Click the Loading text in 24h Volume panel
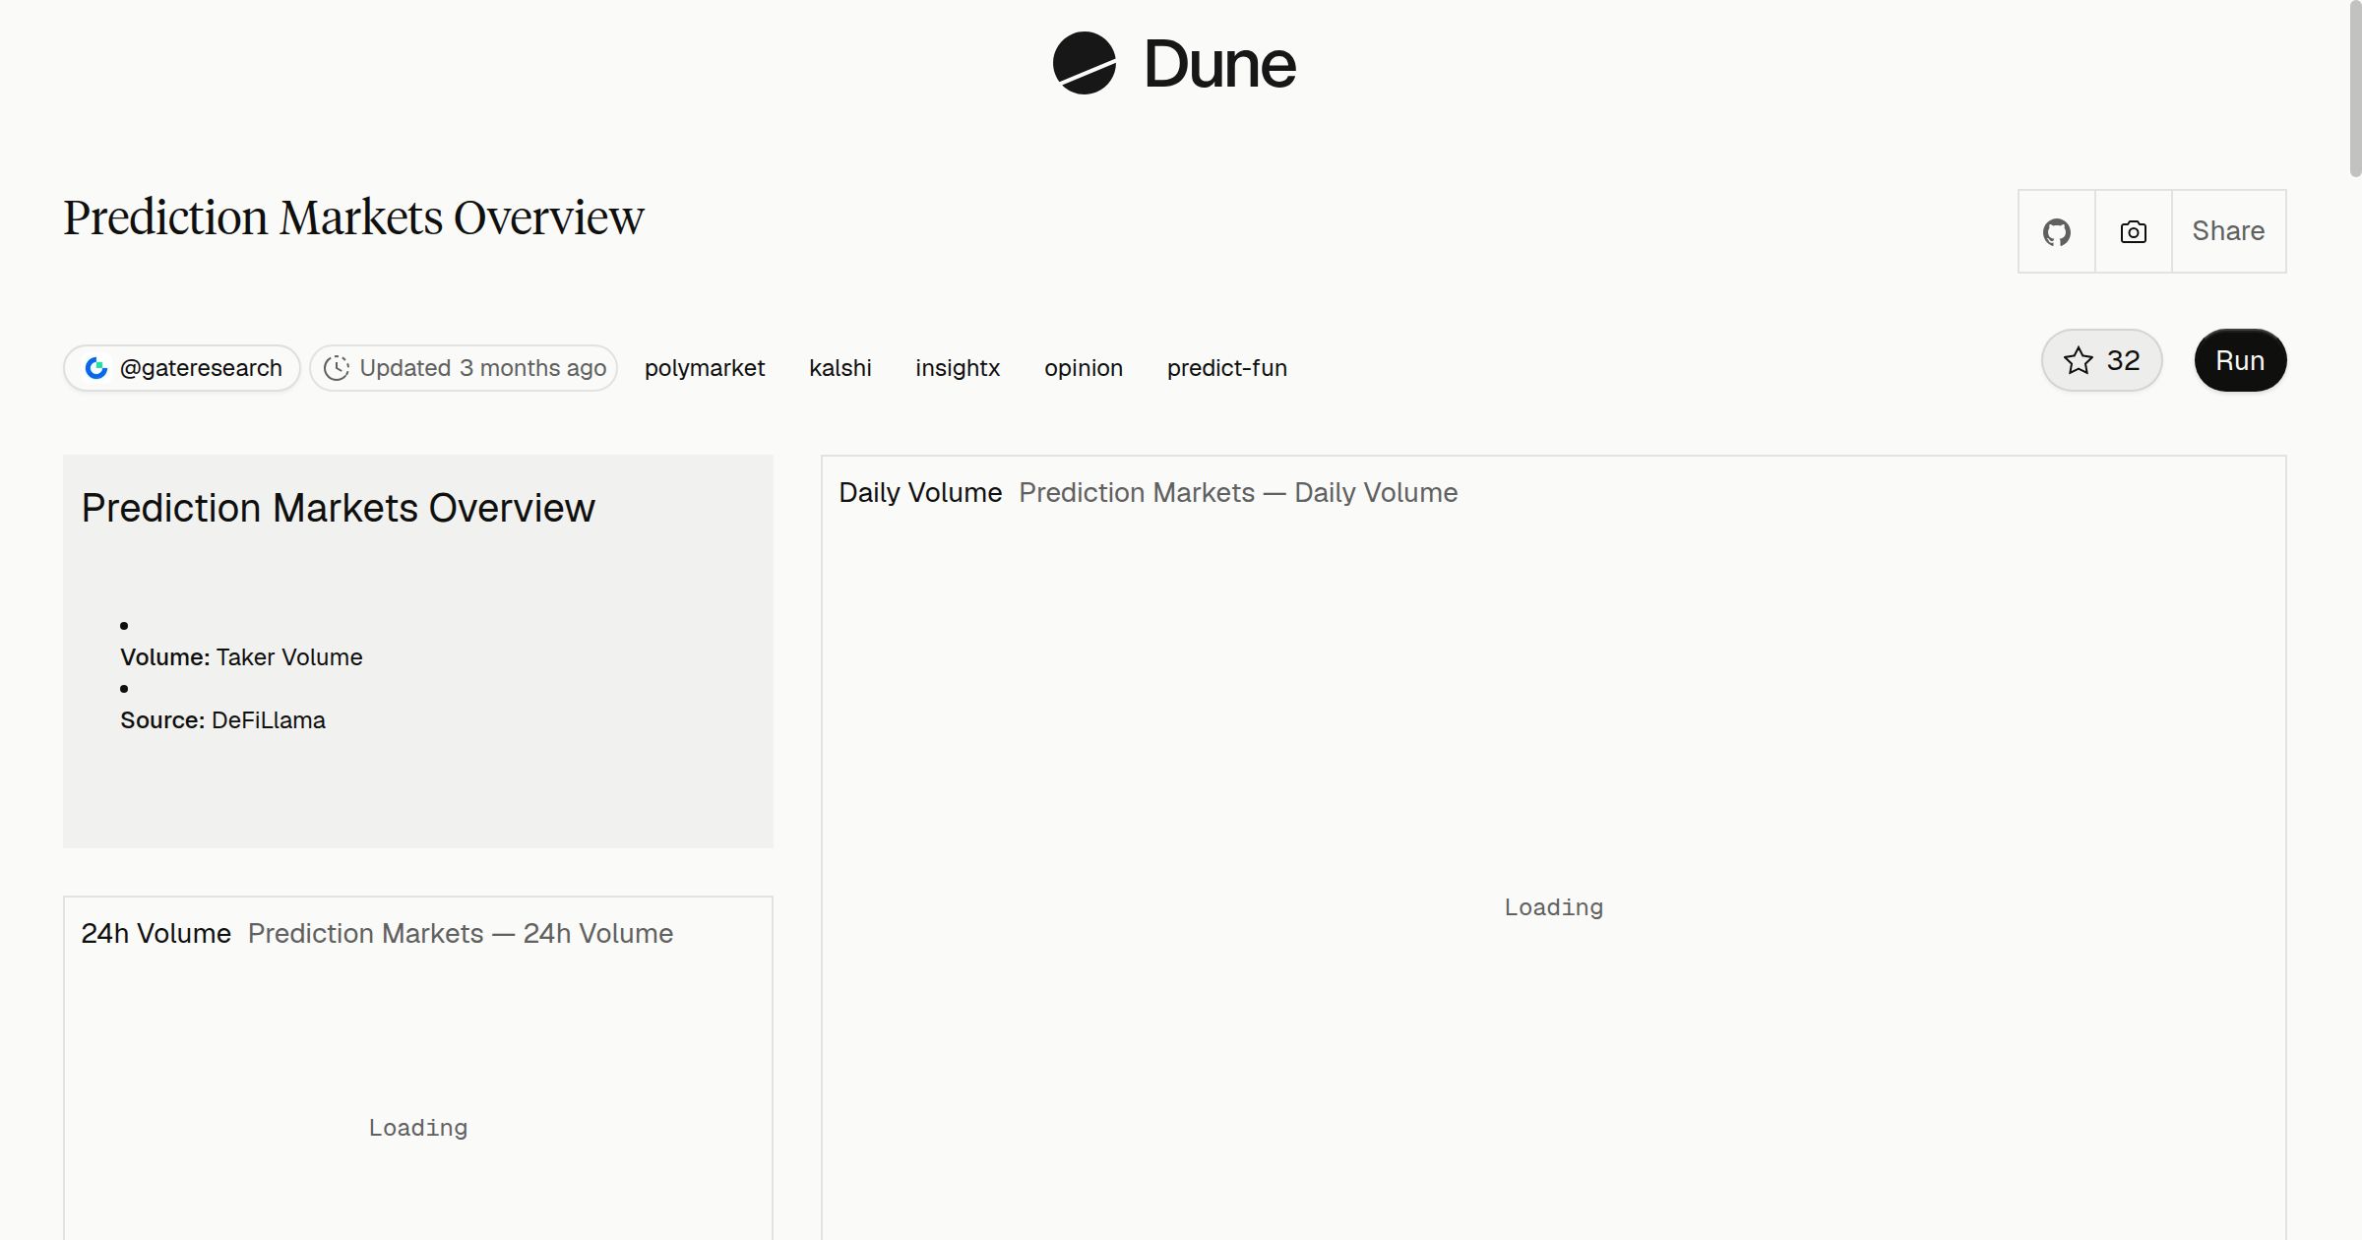The width and height of the screenshot is (2362, 1240). click(x=418, y=1128)
